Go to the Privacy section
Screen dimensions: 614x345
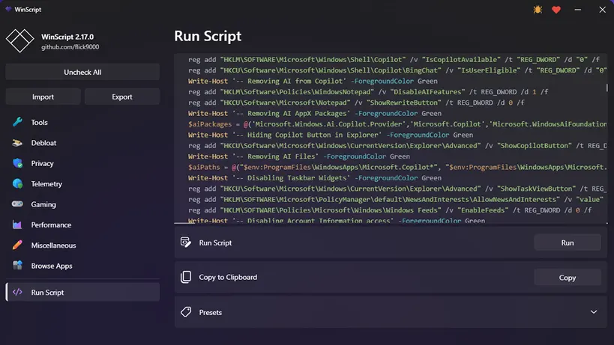[82, 163]
